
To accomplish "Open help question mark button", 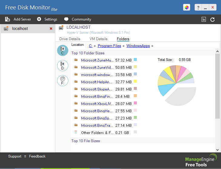I will [x=198, y=7].
